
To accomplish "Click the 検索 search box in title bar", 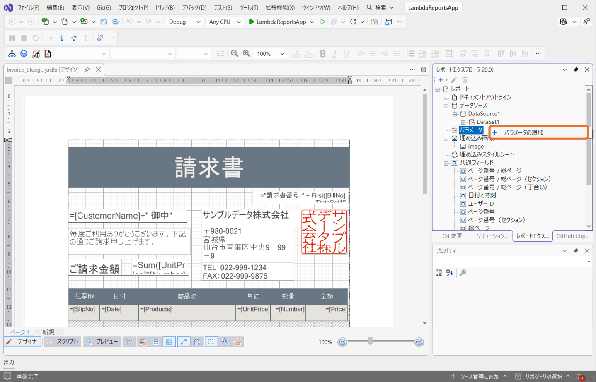I will (380, 7).
